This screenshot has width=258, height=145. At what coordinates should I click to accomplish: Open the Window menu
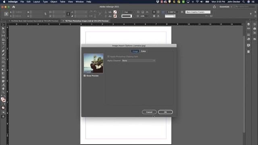(80, 2)
